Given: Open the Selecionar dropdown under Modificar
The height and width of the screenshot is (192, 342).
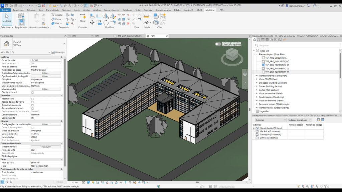Looking at the screenshot, I should pyautogui.click(x=7, y=27).
